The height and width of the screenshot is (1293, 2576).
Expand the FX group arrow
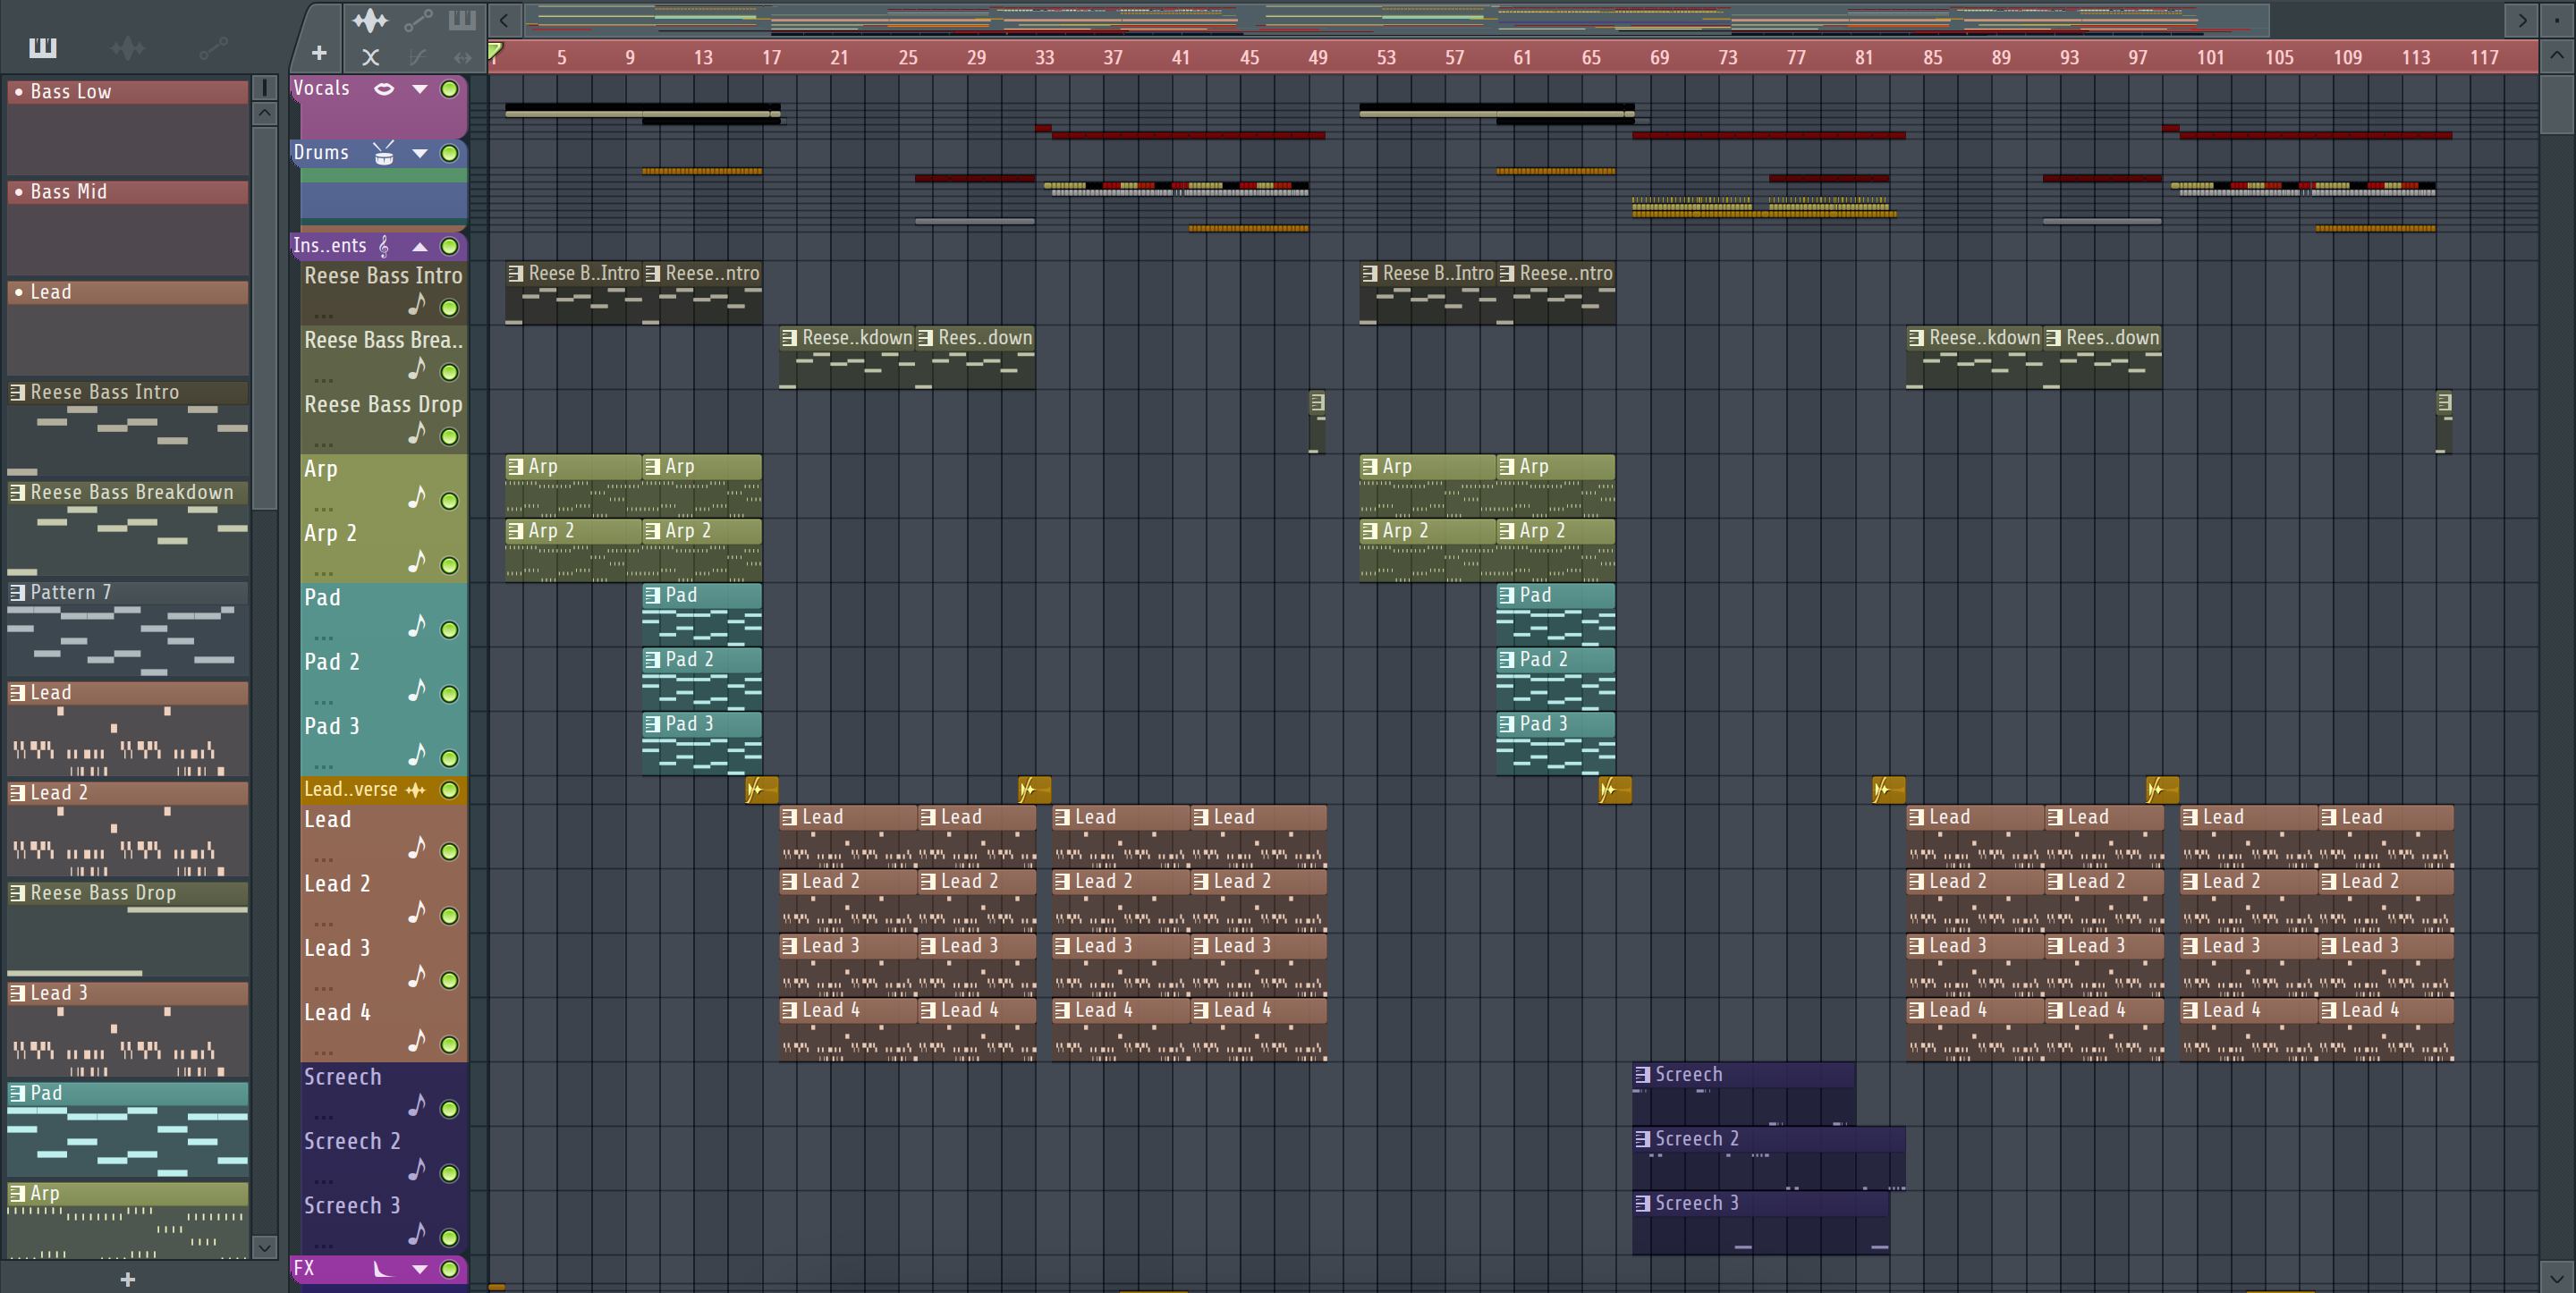click(420, 1269)
